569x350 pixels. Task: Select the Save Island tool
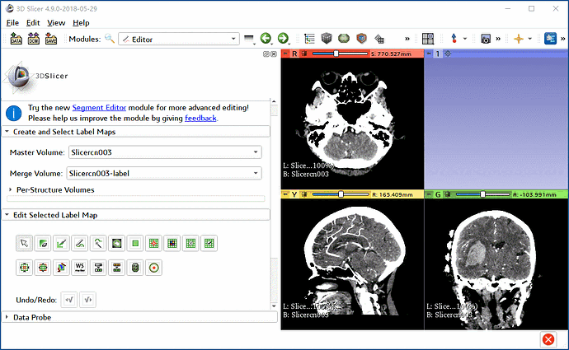click(209, 243)
